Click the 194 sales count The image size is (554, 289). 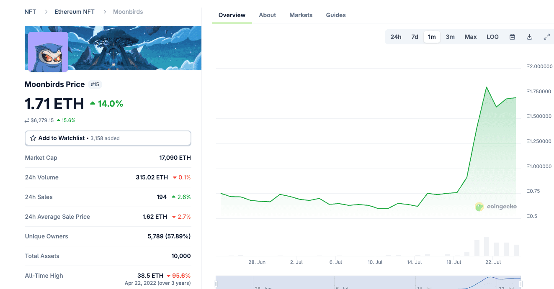click(x=162, y=197)
